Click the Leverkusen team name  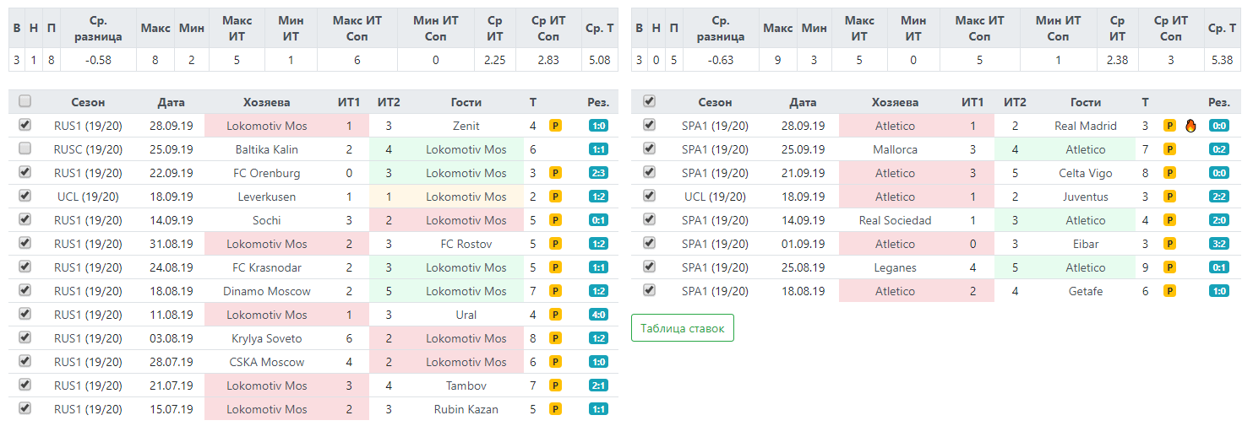[266, 197]
